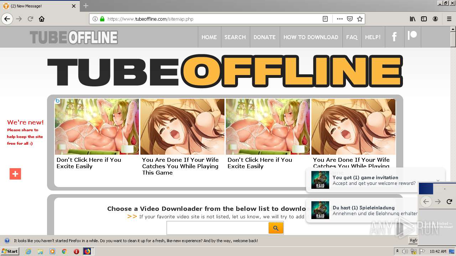Open the Opera taskbar icon
456x256 pixels.
point(76,251)
